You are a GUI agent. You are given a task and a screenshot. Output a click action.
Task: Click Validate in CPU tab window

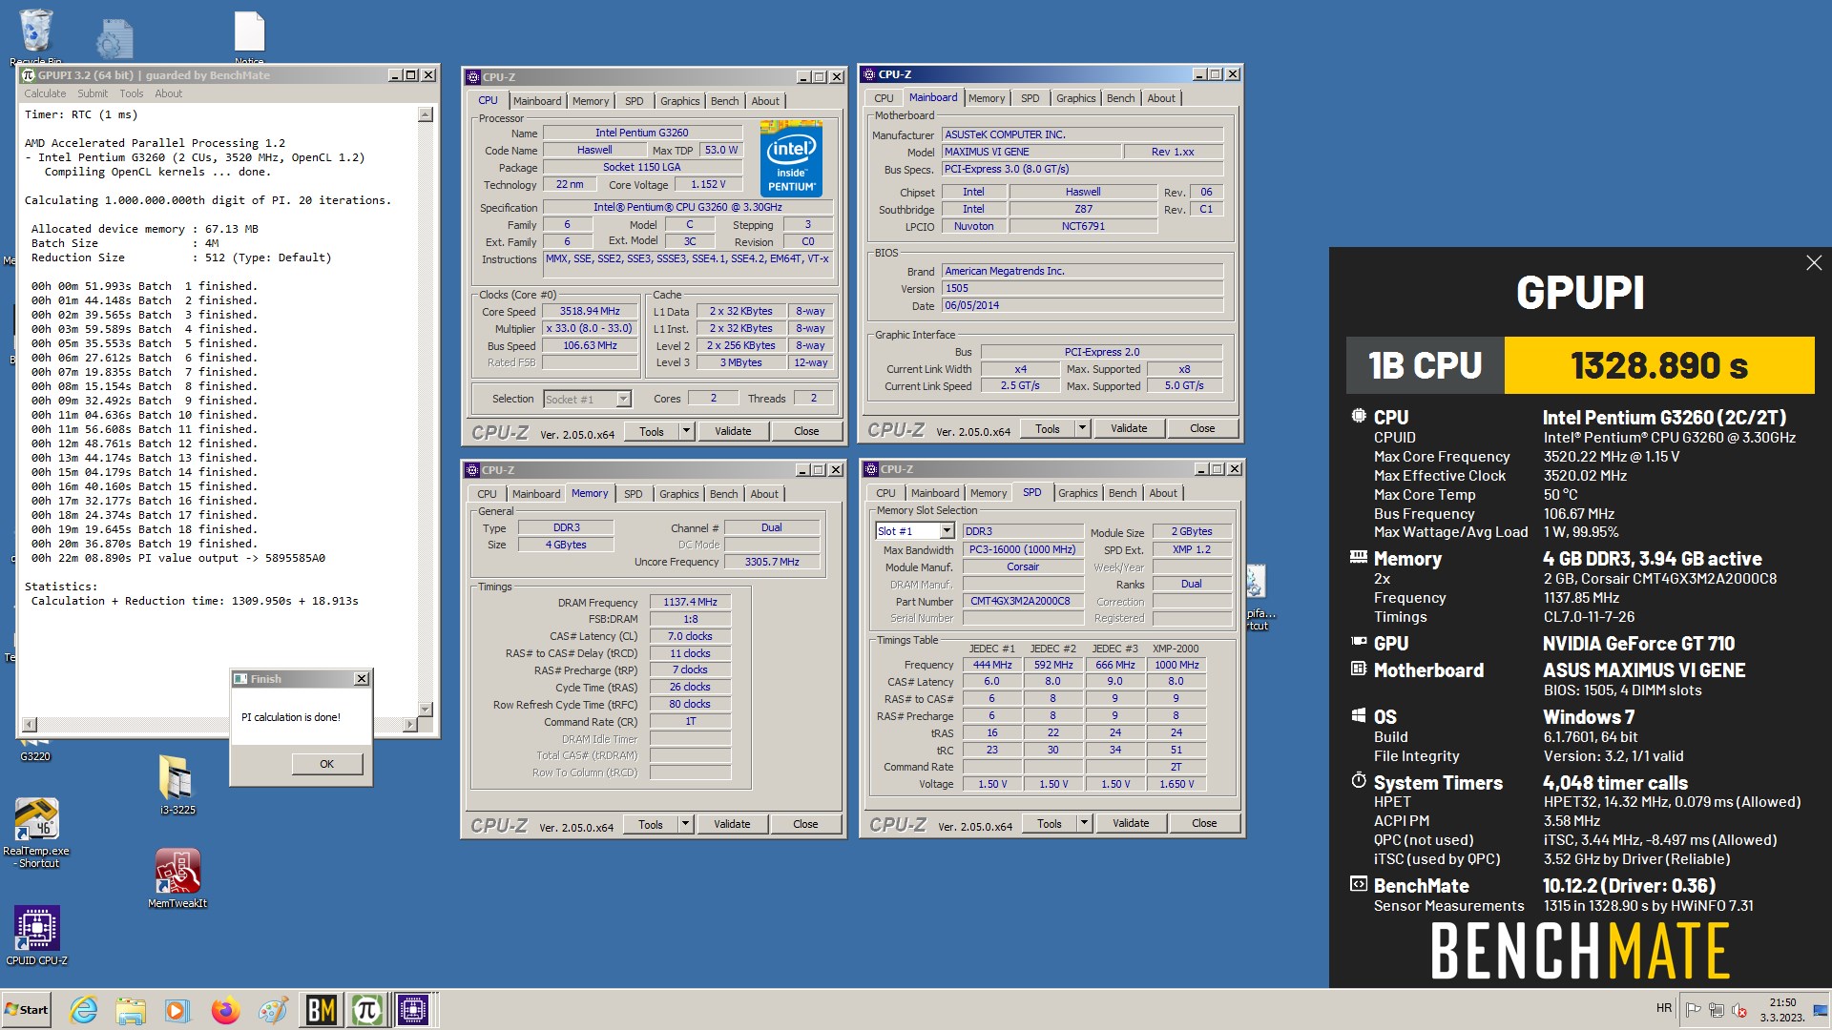pos(733,431)
